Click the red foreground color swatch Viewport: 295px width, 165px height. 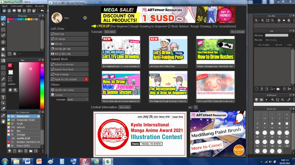pyautogui.click(x=10, y=65)
